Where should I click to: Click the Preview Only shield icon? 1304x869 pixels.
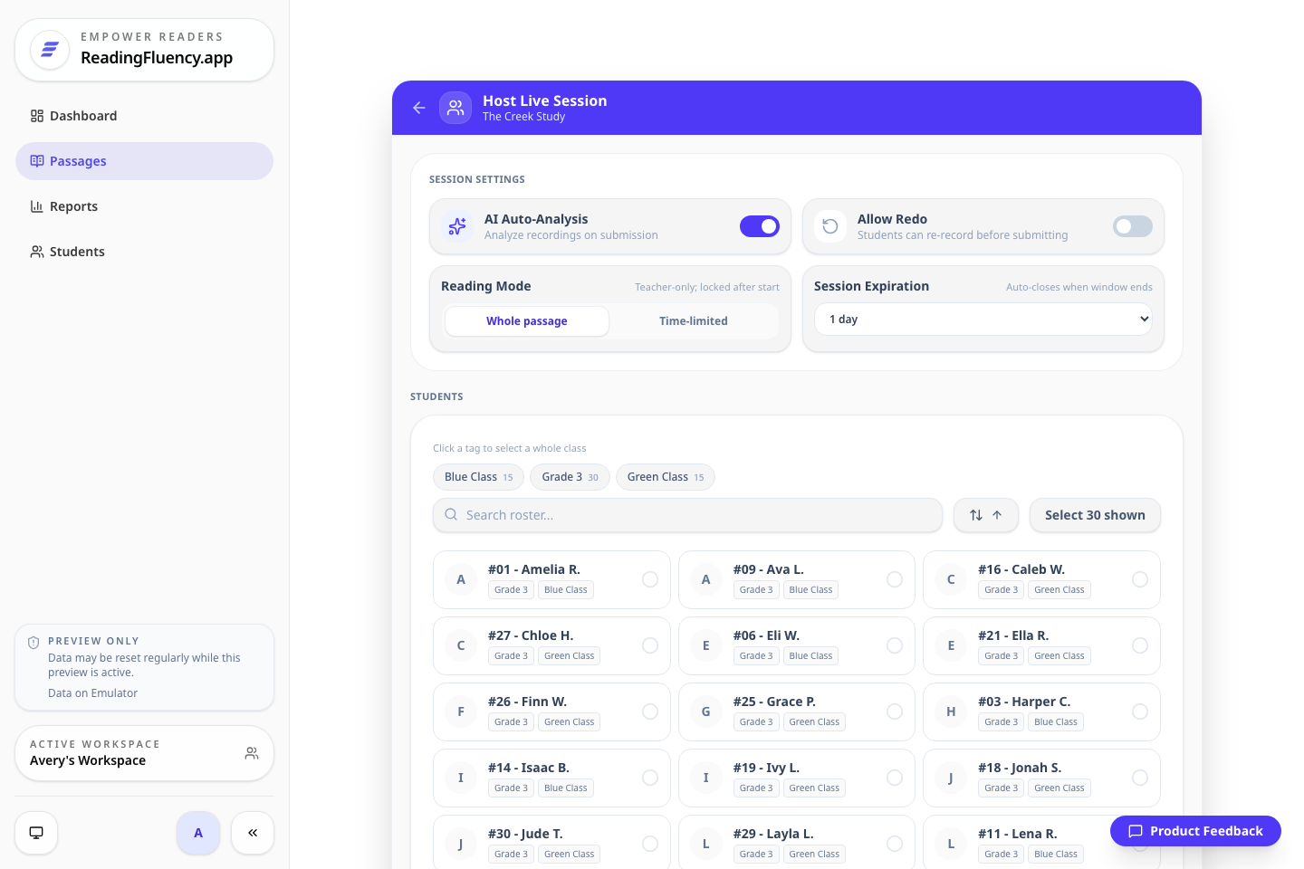[34, 643]
